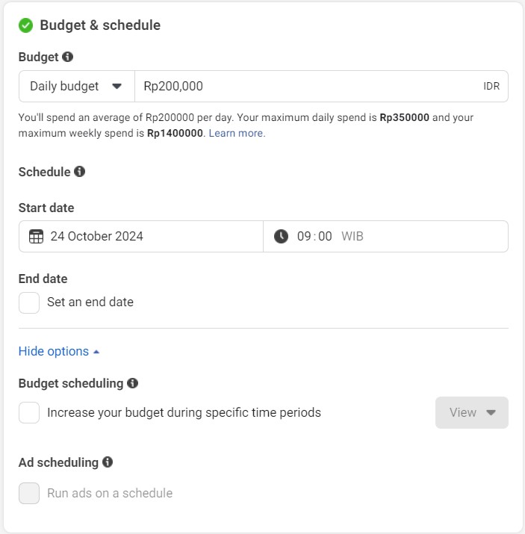The height and width of the screenshot is (534, 525).
Task: Click the clock icon in start time
Action: pos(282,236)
